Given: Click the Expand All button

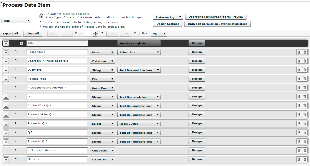Looking at the screenshot, I should pyautogui.click(x=10, y=33).
